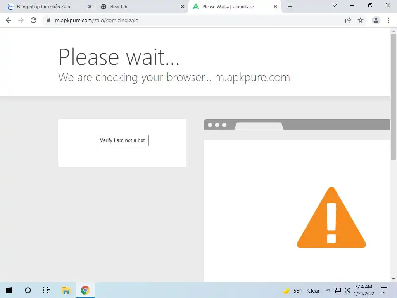Open the volume control tray icon

(347, 290)
